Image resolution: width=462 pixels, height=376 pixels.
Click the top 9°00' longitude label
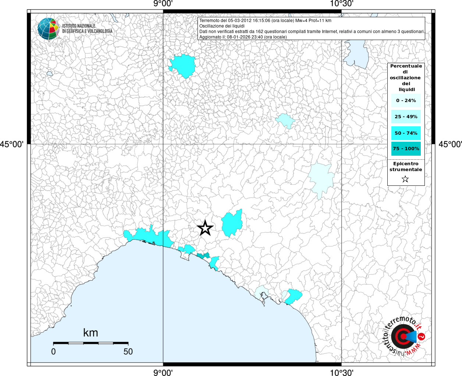tap(163, 4)
